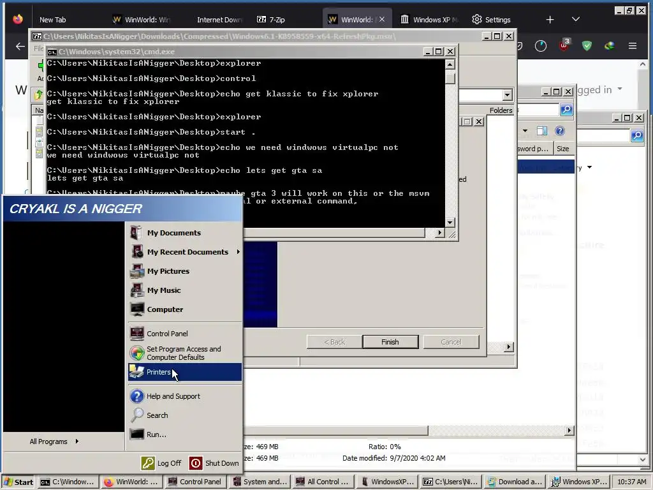The width and height of the screenshot is (653, 490).
Task: Switch to Control Panel taskbar item
Action: (x=195, y=482)
